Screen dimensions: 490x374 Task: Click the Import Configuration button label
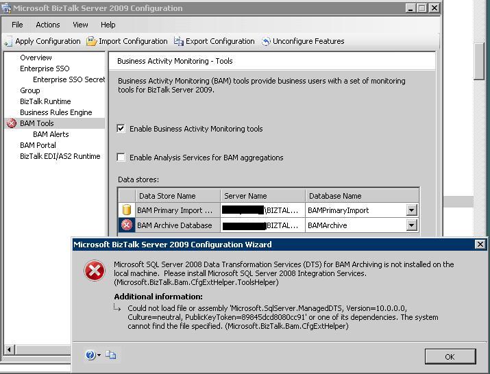pyautogui.click(x=133, y=41)
